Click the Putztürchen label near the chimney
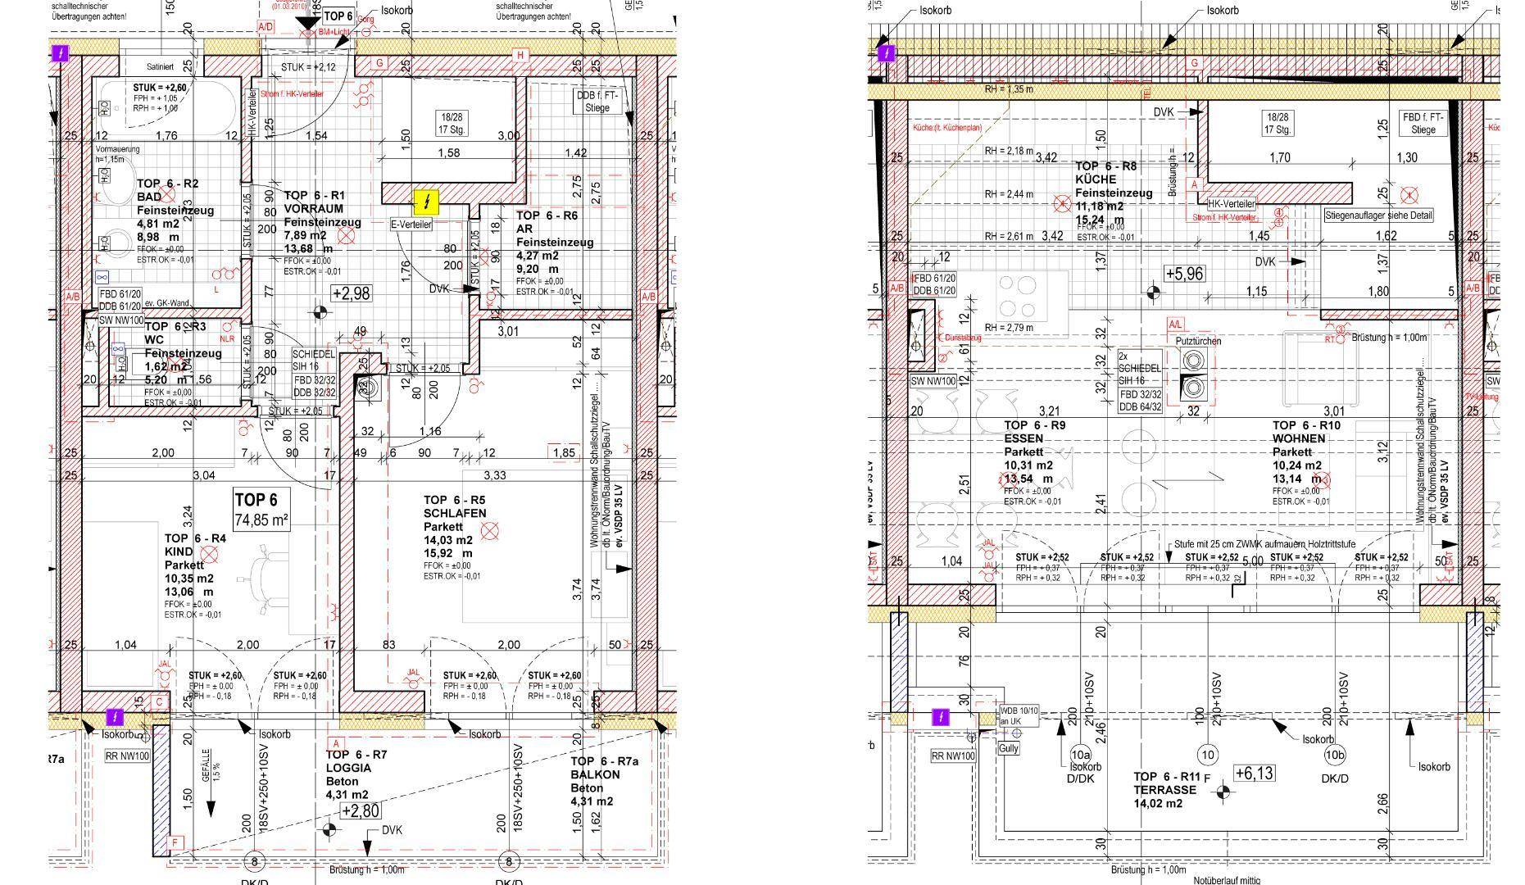1525x885 pixels. tap(1198, 340)
